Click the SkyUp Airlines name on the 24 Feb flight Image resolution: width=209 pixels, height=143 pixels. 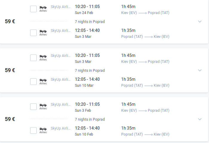click(x=61, y=7)
